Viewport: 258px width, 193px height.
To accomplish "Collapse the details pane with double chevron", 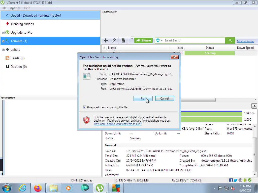I will (x=254, y=106).
